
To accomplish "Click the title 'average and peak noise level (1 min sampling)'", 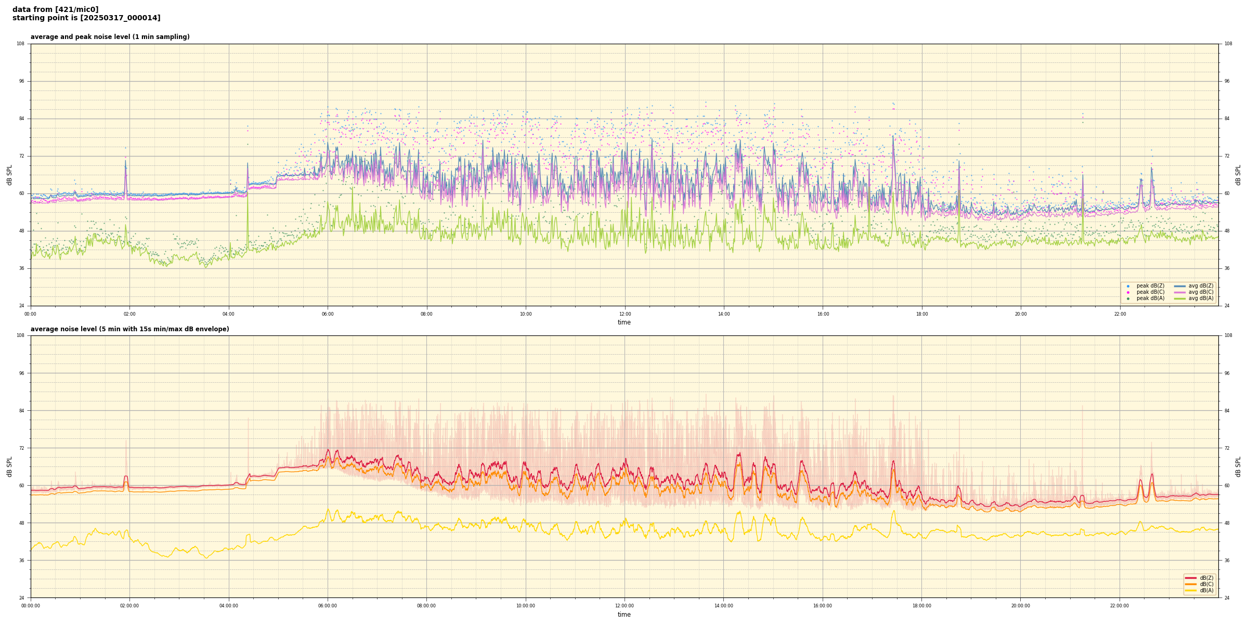I will pyautogui.click(x=110, y=37).
